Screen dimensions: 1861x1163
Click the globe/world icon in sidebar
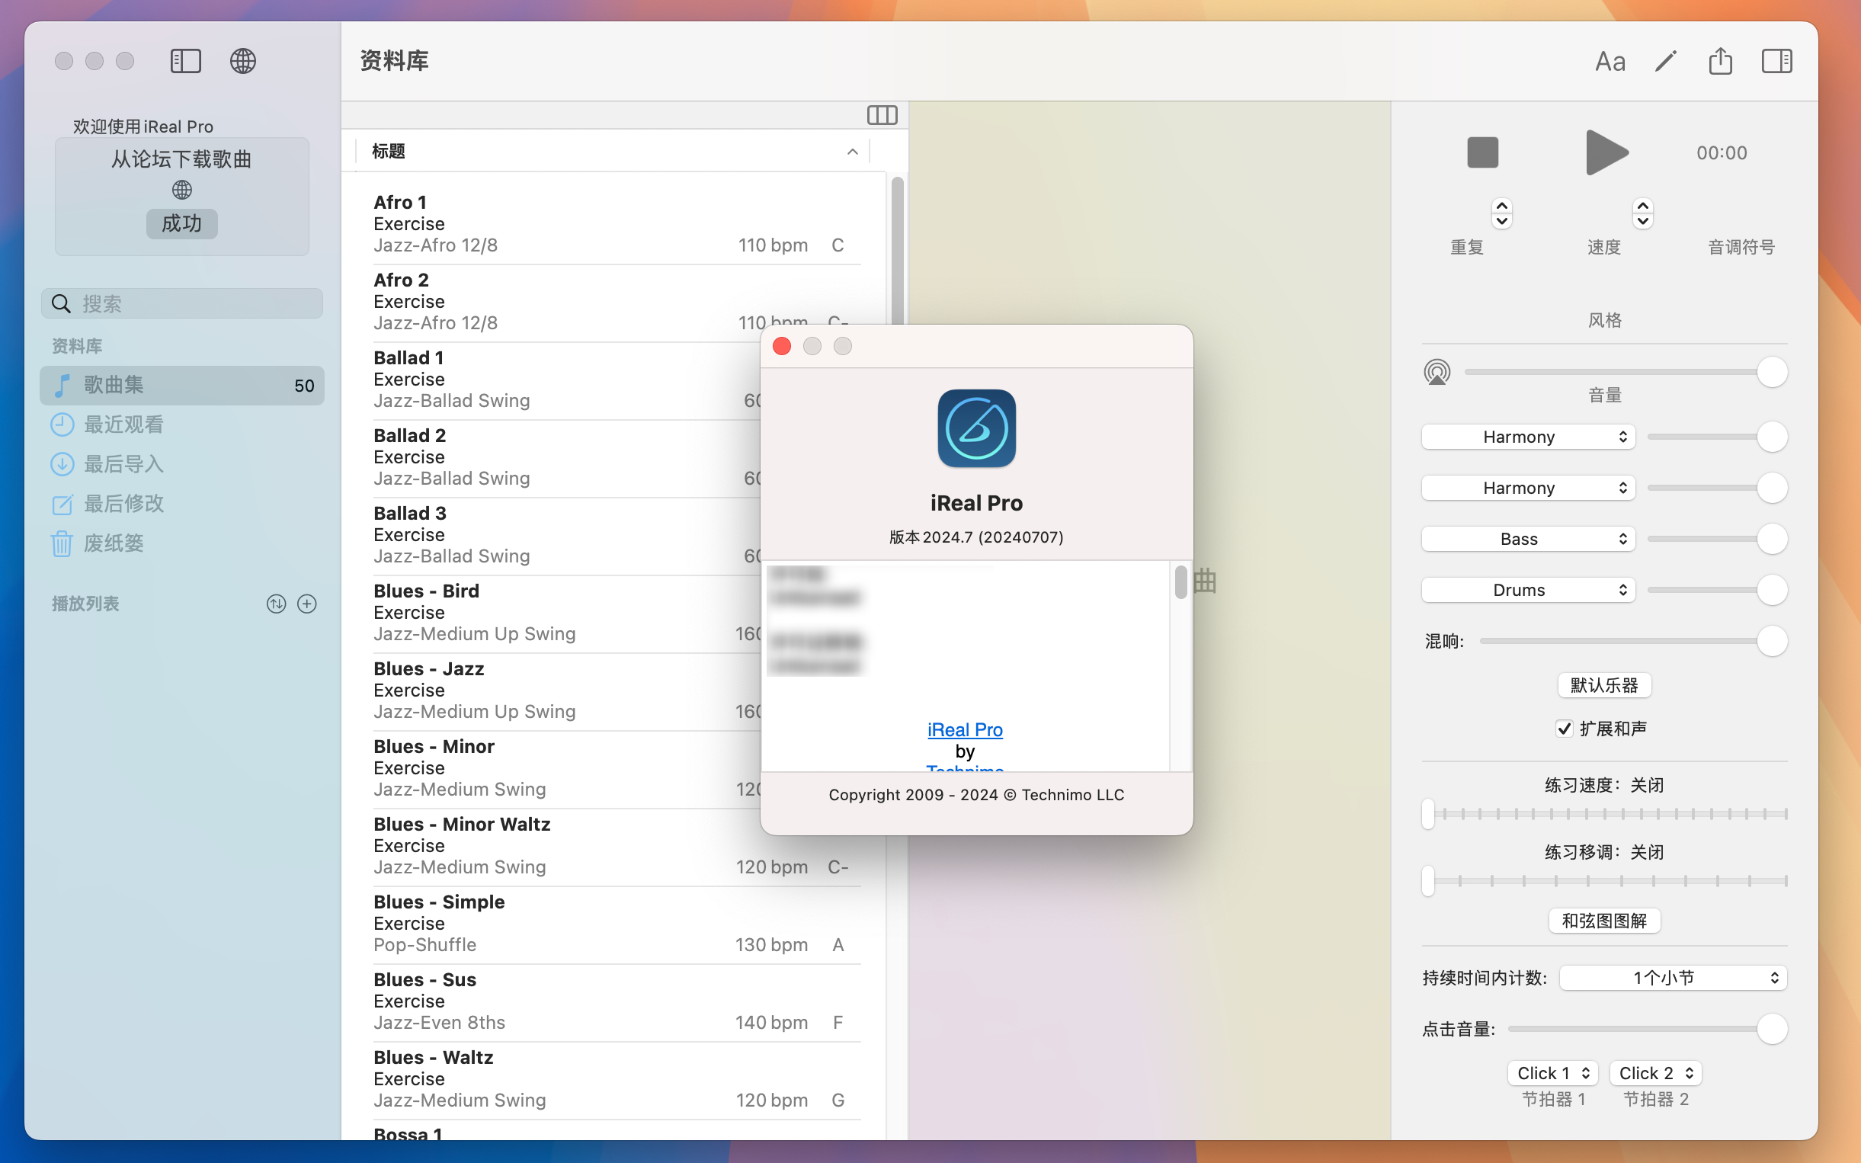(181, 189)
